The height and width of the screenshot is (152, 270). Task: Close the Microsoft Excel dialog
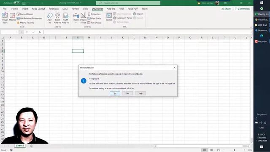(174, 68)
